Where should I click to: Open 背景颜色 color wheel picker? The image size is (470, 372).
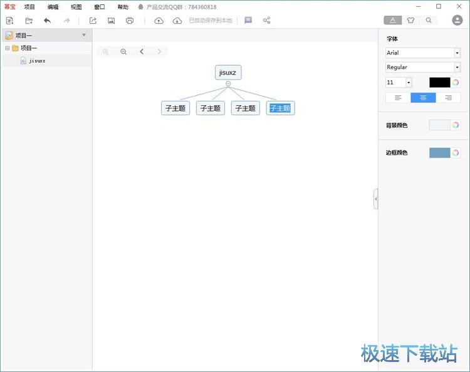tap(456, 125)
